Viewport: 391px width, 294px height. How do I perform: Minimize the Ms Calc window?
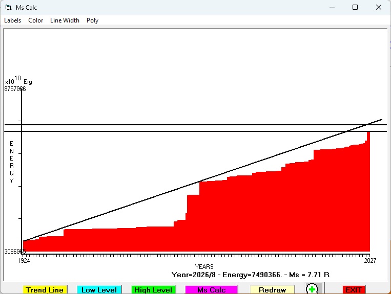pyautogui.click(x=332, y=7)
